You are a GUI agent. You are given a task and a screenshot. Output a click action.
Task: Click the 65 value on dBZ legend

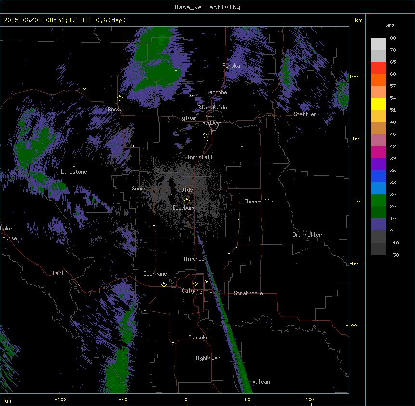pos(393,62)
